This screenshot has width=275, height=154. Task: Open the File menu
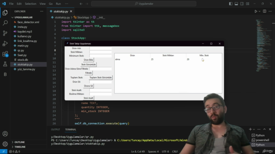[x=11, y=4]
